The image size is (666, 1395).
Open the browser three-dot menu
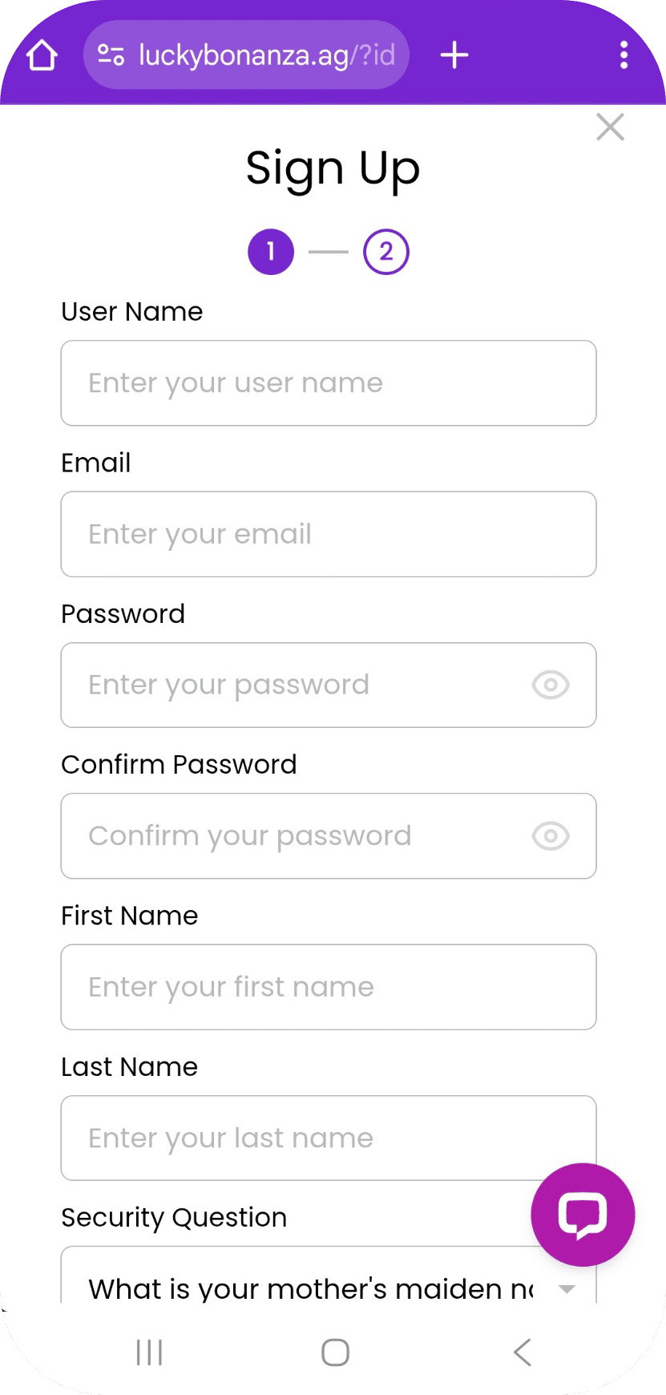pos(624,55)
